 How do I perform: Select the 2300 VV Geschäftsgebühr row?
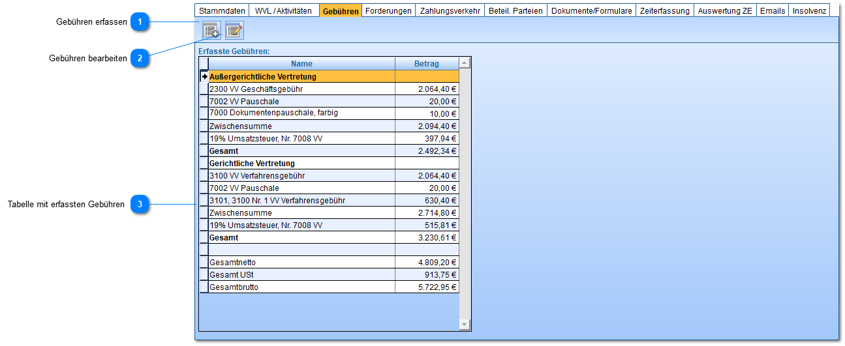click(301, 89)
